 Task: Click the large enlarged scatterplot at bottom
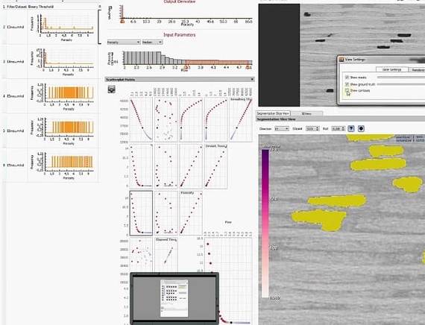(228, 280)
